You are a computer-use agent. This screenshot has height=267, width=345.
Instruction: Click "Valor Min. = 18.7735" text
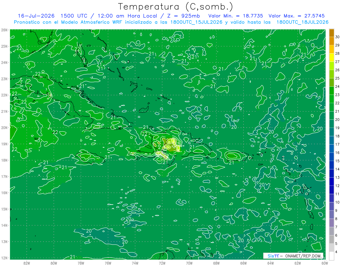tap(235, 16)
